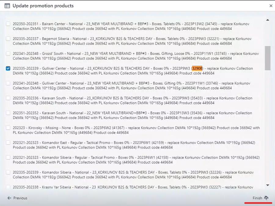This screenshot has width=275, height=206.
Task: Check the Komandor Siberia (42158) Tactical Promo checkbox
Action: coord(8,157)
